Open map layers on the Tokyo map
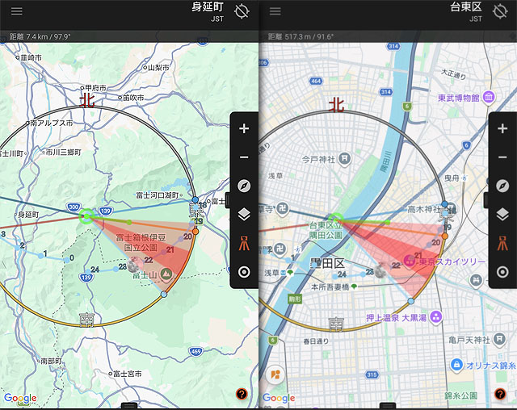Screen dimensions: 517x410 coord(502,215)
